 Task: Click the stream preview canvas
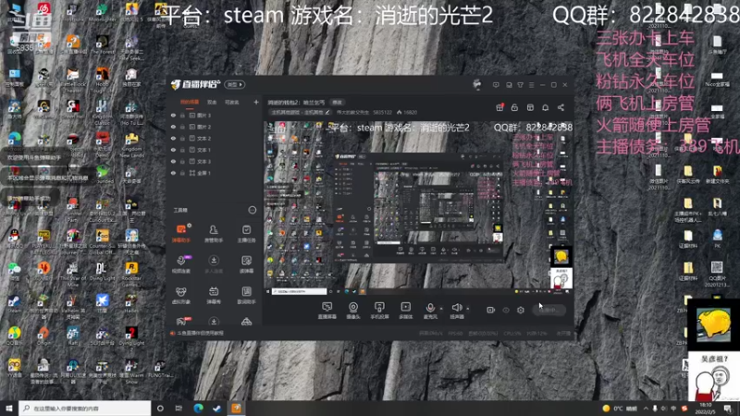pyautogui.click(x=418, y=209)
